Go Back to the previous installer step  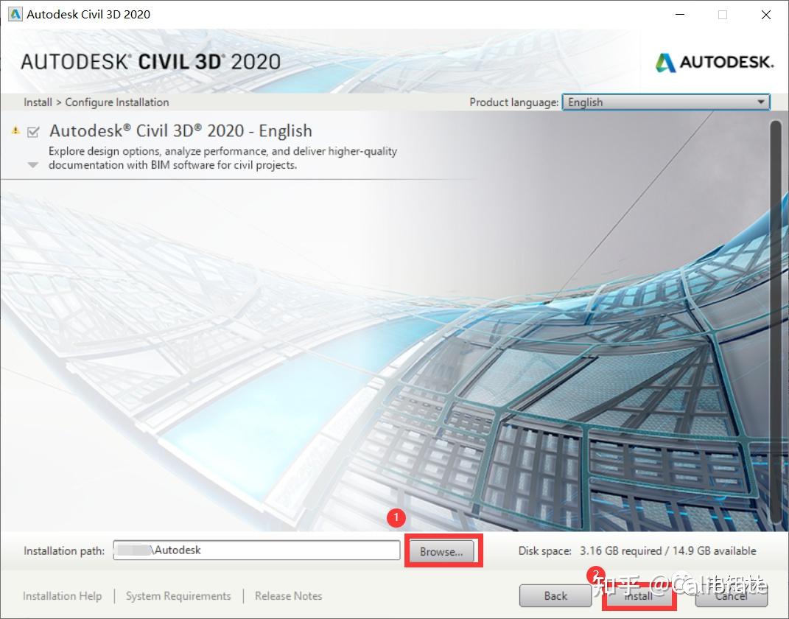click(555, 595)
